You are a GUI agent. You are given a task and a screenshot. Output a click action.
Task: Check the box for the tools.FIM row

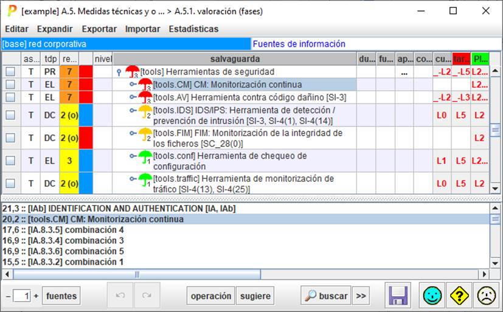10,138
